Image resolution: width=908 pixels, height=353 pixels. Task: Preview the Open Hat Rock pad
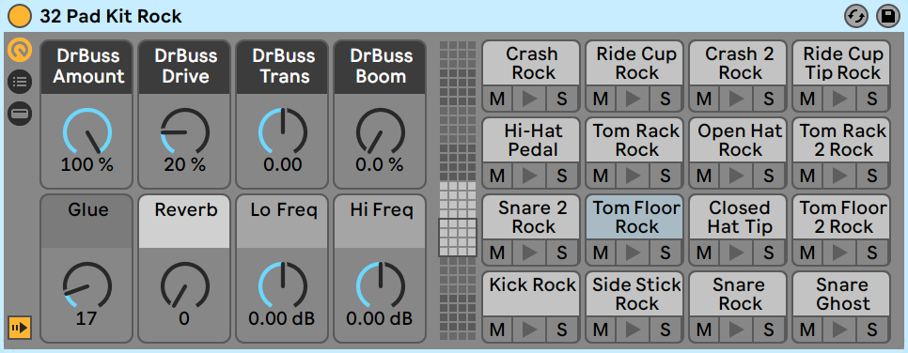pos(737,176)
